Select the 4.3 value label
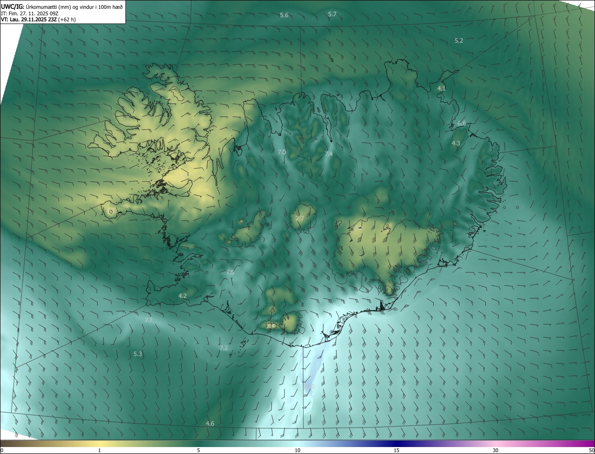This screenshot has width=595, height=454. click(456, 143)
